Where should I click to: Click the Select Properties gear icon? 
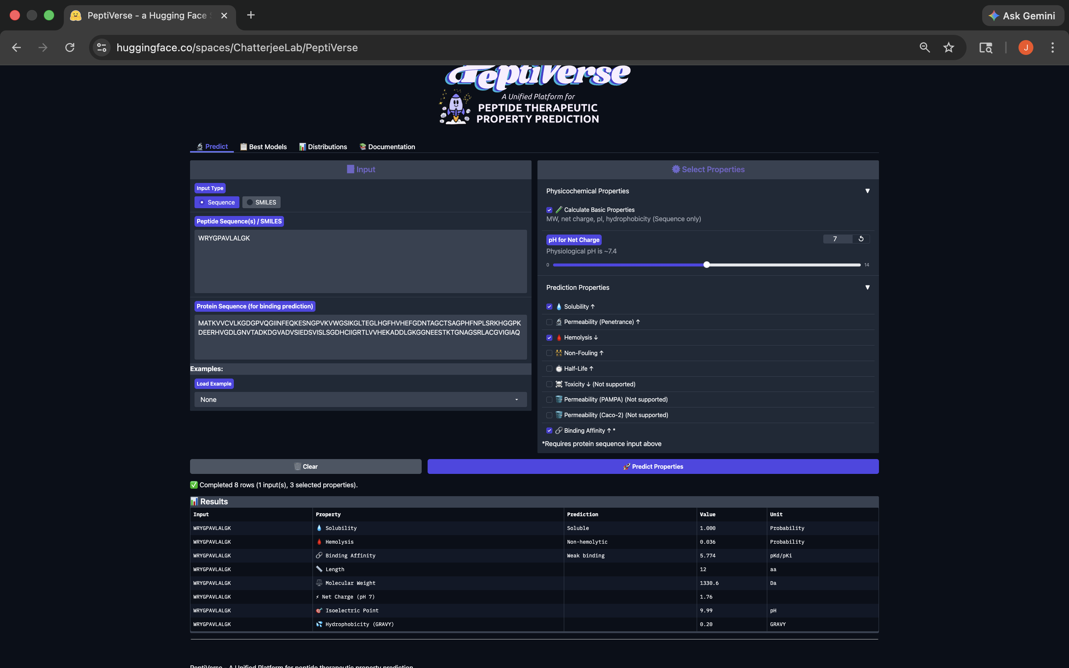(x=676, y=169)
